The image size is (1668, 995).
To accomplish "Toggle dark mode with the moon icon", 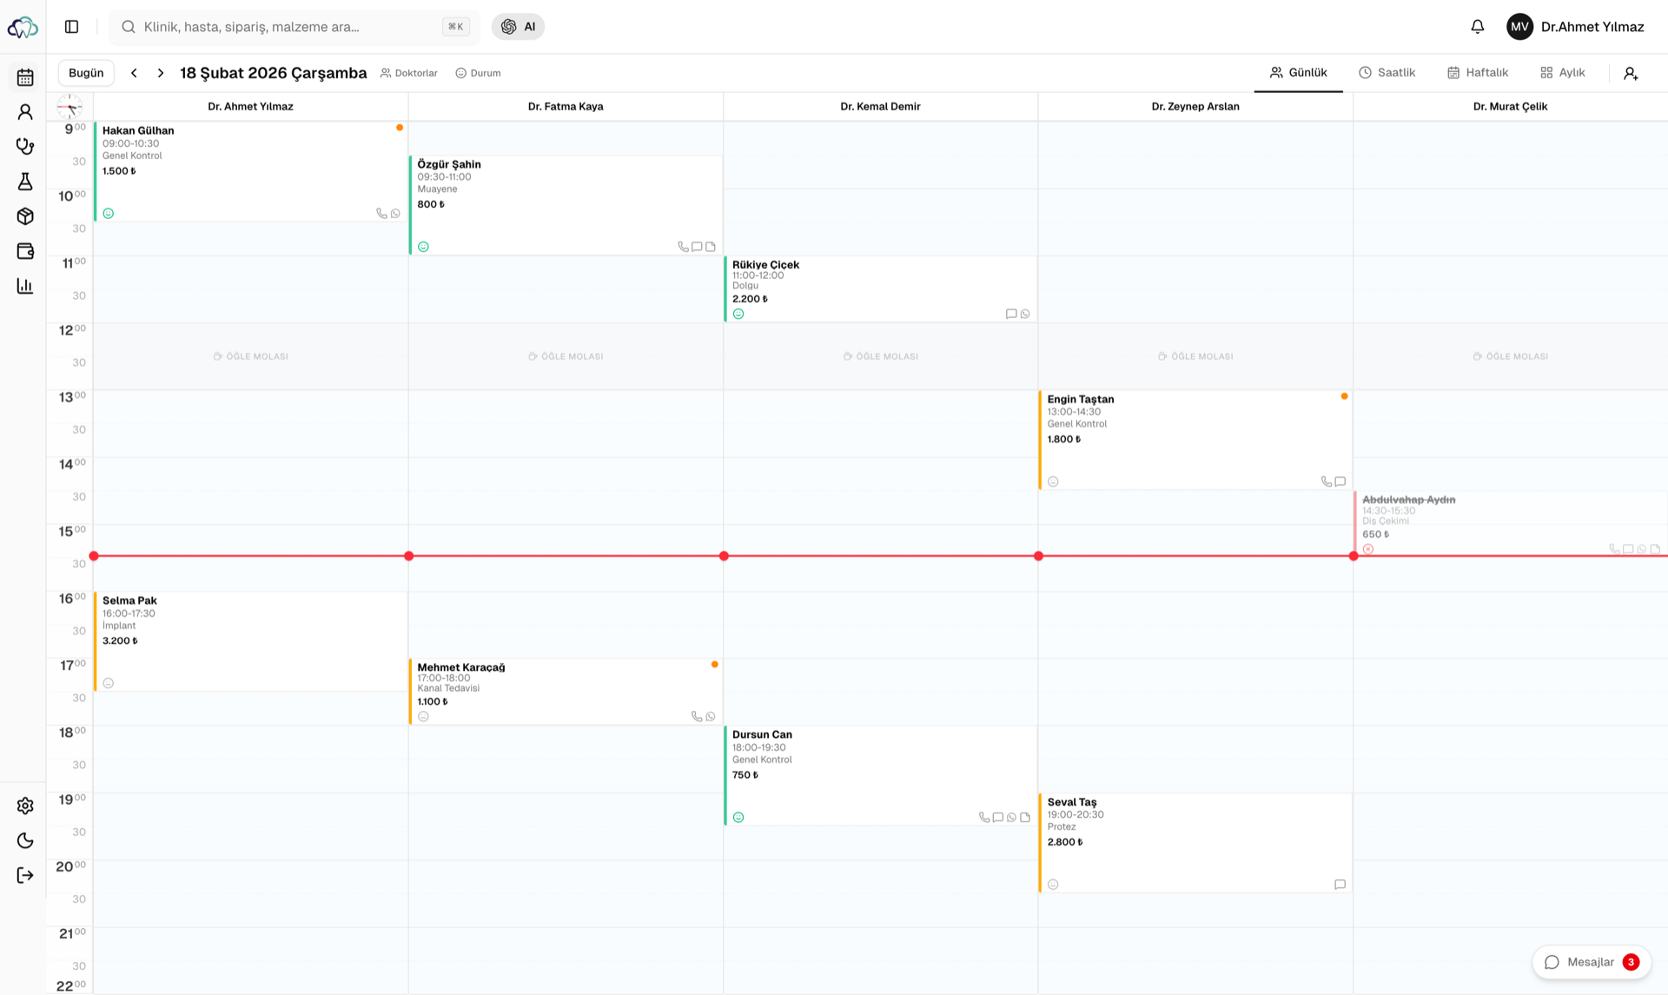I will coord(25,840).
